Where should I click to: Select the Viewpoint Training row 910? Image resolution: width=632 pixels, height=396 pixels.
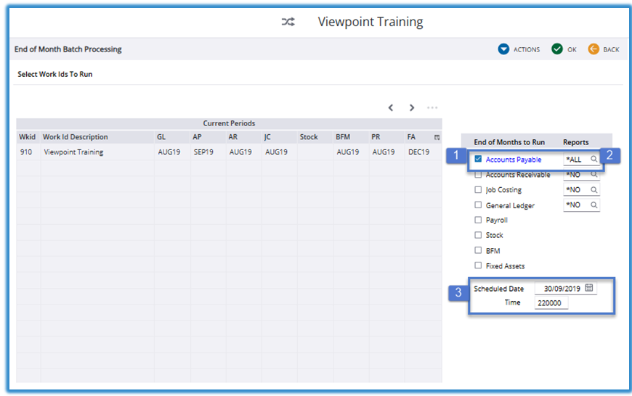click(73, 152)
